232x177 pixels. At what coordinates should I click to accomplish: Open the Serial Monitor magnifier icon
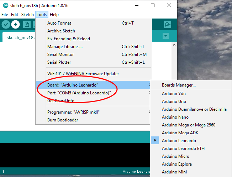coord(167,25)
